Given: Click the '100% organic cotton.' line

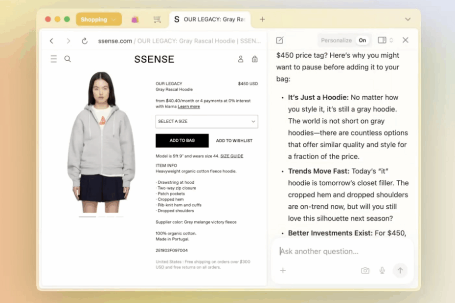Looking at the screenshot, I should point(176,234).
